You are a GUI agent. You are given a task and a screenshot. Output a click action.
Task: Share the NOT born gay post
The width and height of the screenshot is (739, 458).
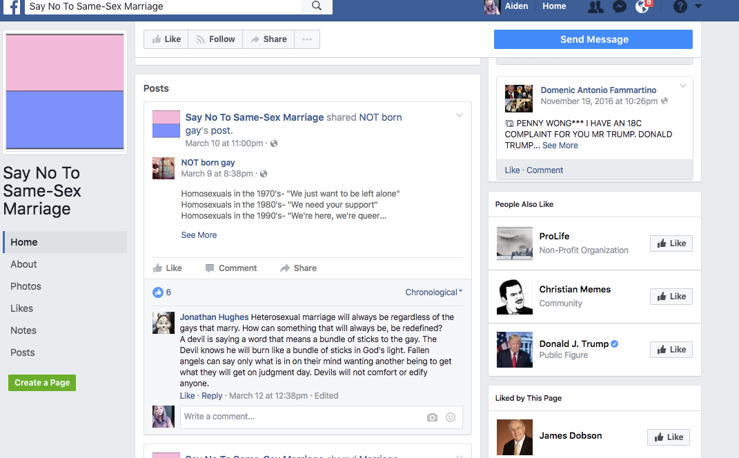coord(298,268)
